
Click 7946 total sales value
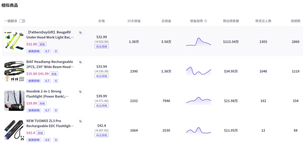pos(166,101)
